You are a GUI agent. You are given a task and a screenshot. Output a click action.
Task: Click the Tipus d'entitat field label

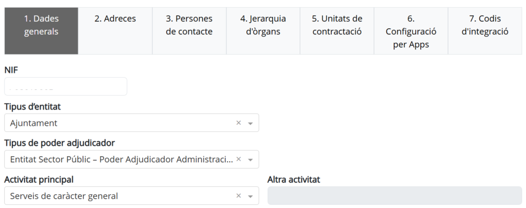32,107
